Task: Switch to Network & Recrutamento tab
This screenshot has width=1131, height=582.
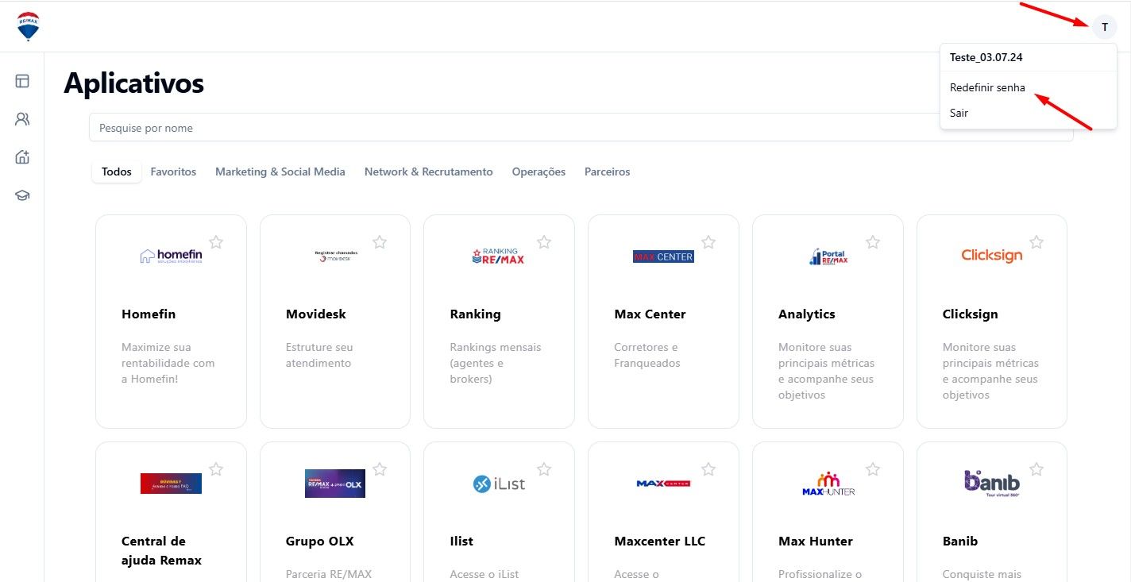Action: pyautogui.click(x=429, y=172)
